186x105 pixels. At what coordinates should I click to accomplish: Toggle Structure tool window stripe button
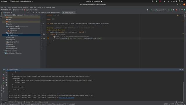(x=1, y=88)
